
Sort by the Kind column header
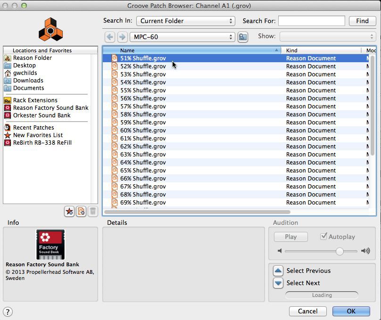(x=321, y=50)
